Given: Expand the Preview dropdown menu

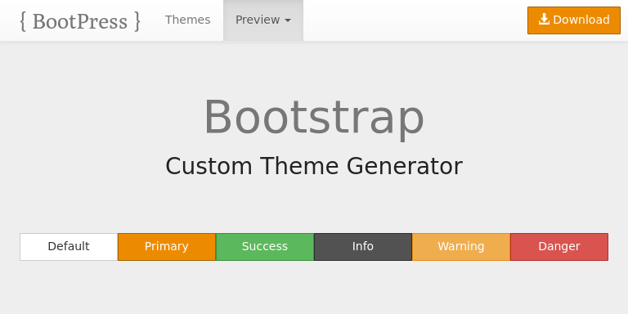Looking at the screenshot, I should coord(263,20).
